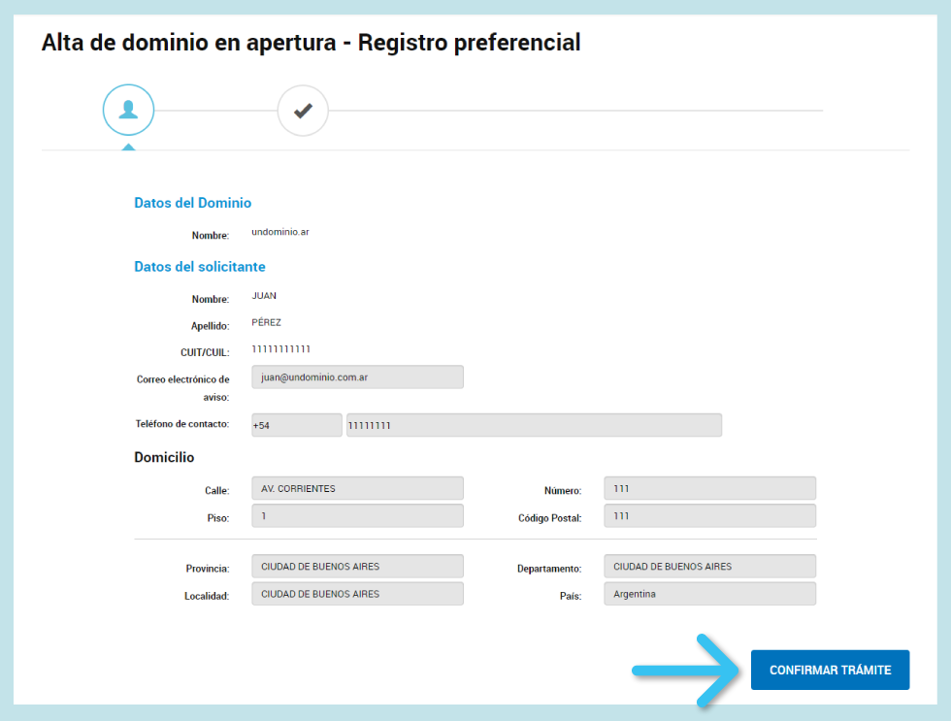Viewport: 951px width, 721px height.
Task: Focus the Calle field with Av. Corrientes
Action: [357, 488]
